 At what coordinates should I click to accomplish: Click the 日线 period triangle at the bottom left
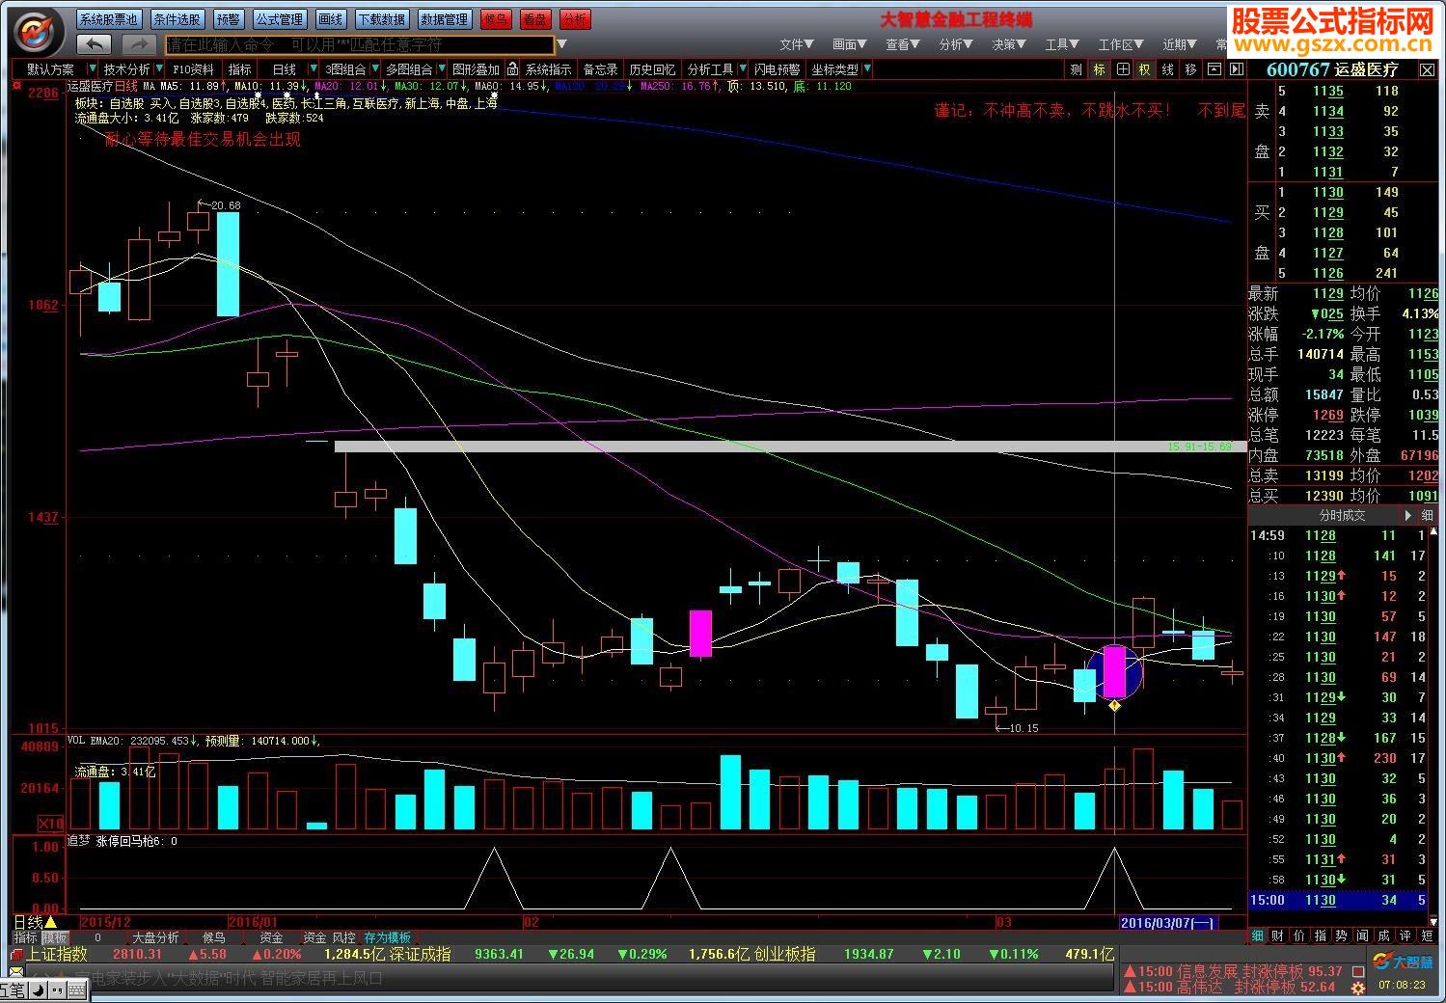pos(50,922)
